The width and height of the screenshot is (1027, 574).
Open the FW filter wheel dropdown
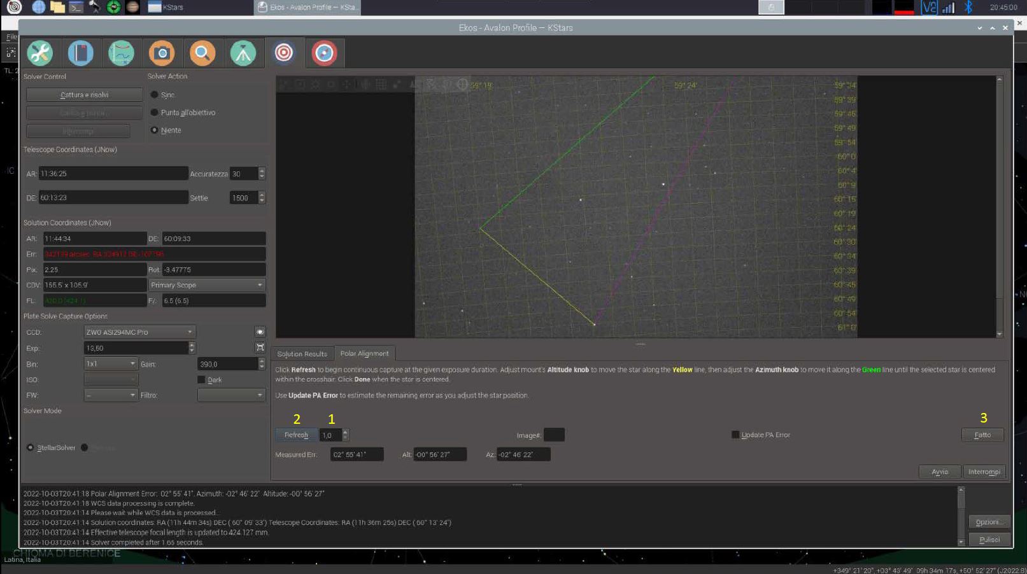111,395
